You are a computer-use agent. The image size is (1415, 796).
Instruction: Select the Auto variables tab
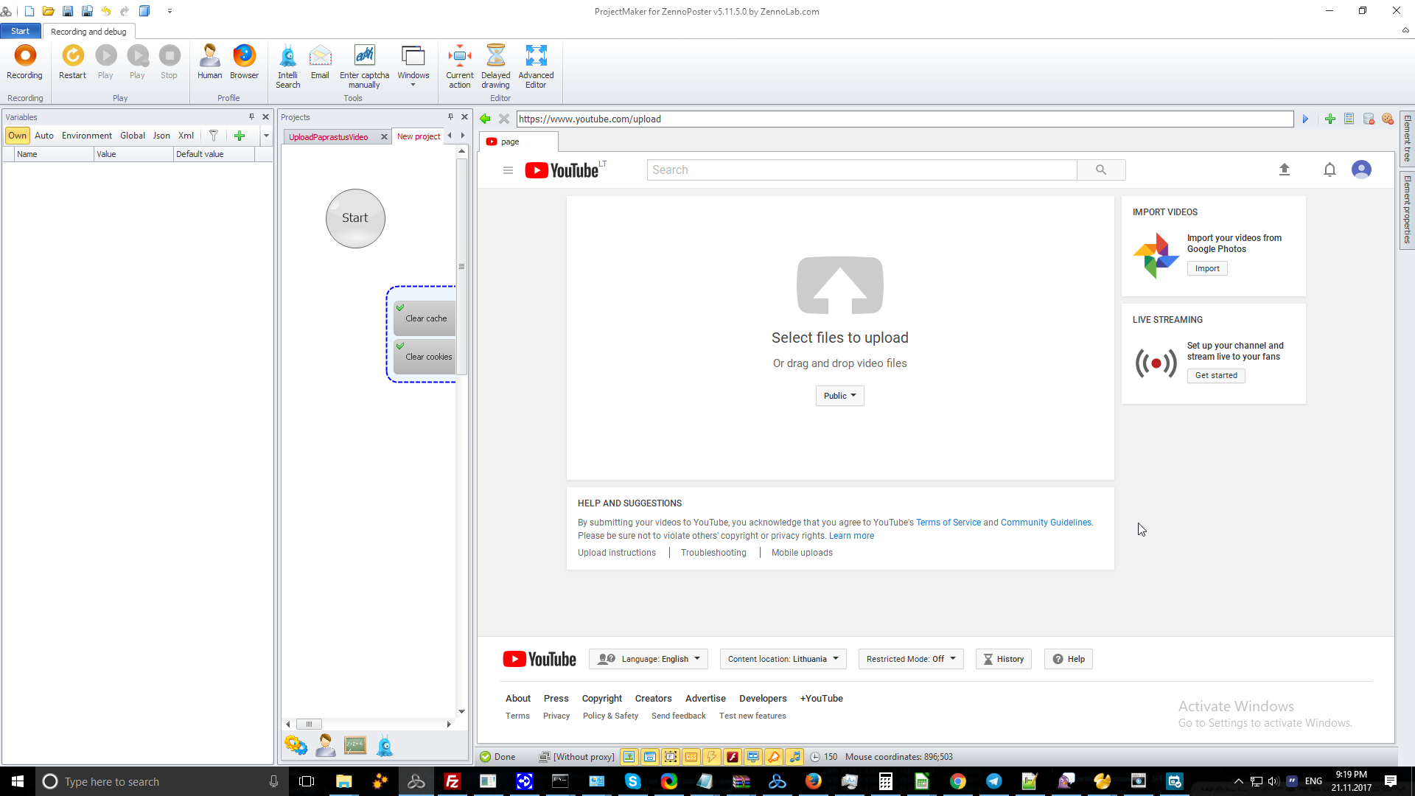[44, 136]
